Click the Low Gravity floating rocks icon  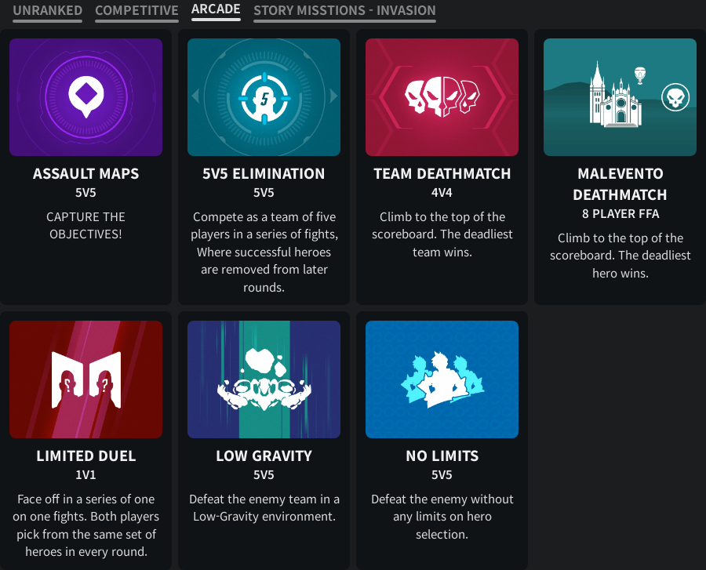pyautogui.click(x=264, y=379)
